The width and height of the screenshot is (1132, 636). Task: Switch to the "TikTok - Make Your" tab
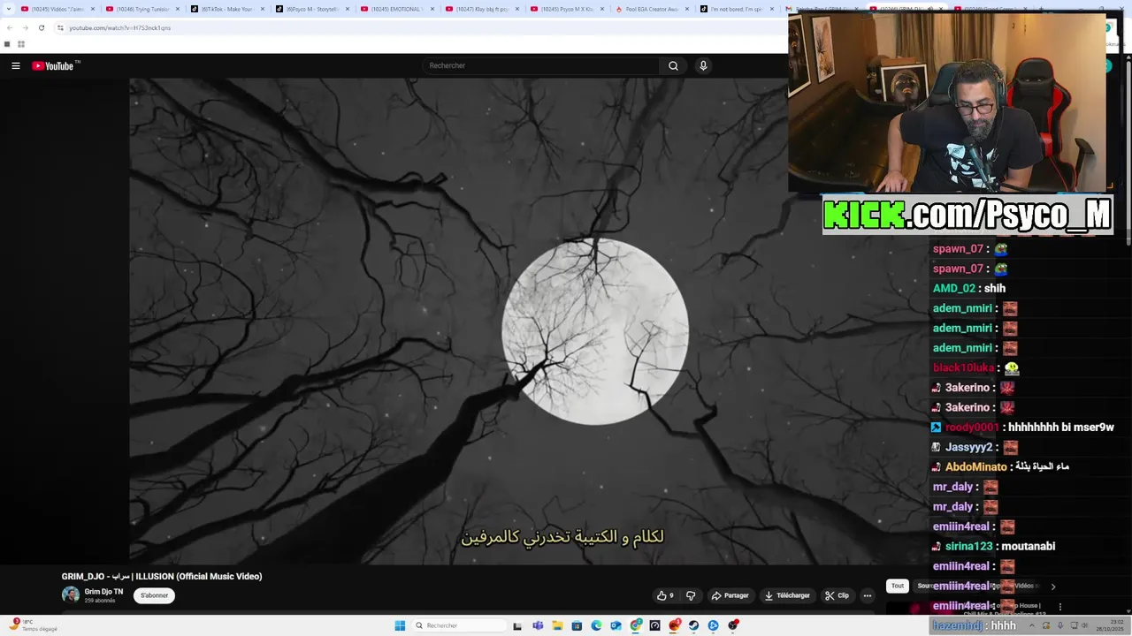click(x=227, y=9)
